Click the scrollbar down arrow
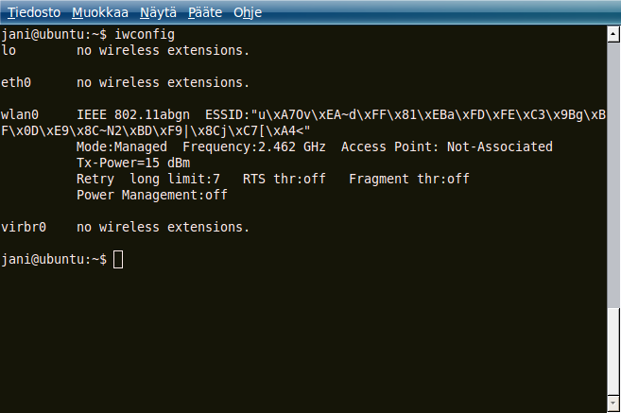621x413 pixels. [613, 404]
